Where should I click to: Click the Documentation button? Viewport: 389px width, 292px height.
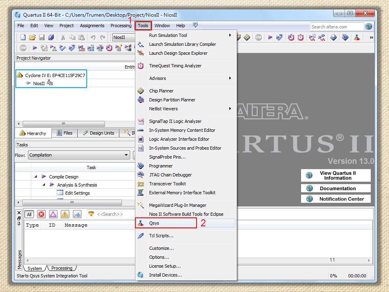[336, 188]
